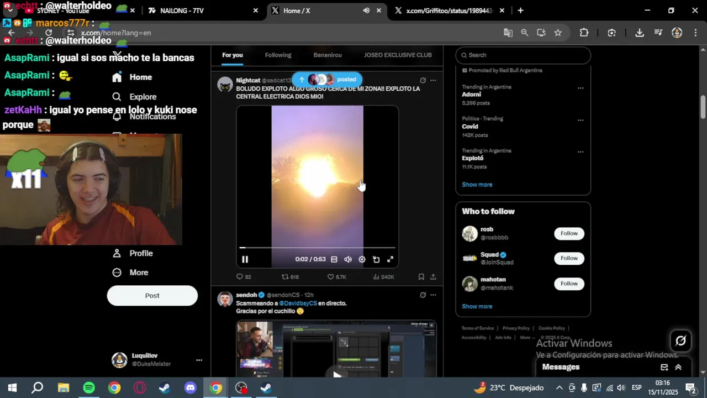Viewport: 707px width, 398px height.
Task: Open account menu for Luquillov
Action: tap(157, 360)
